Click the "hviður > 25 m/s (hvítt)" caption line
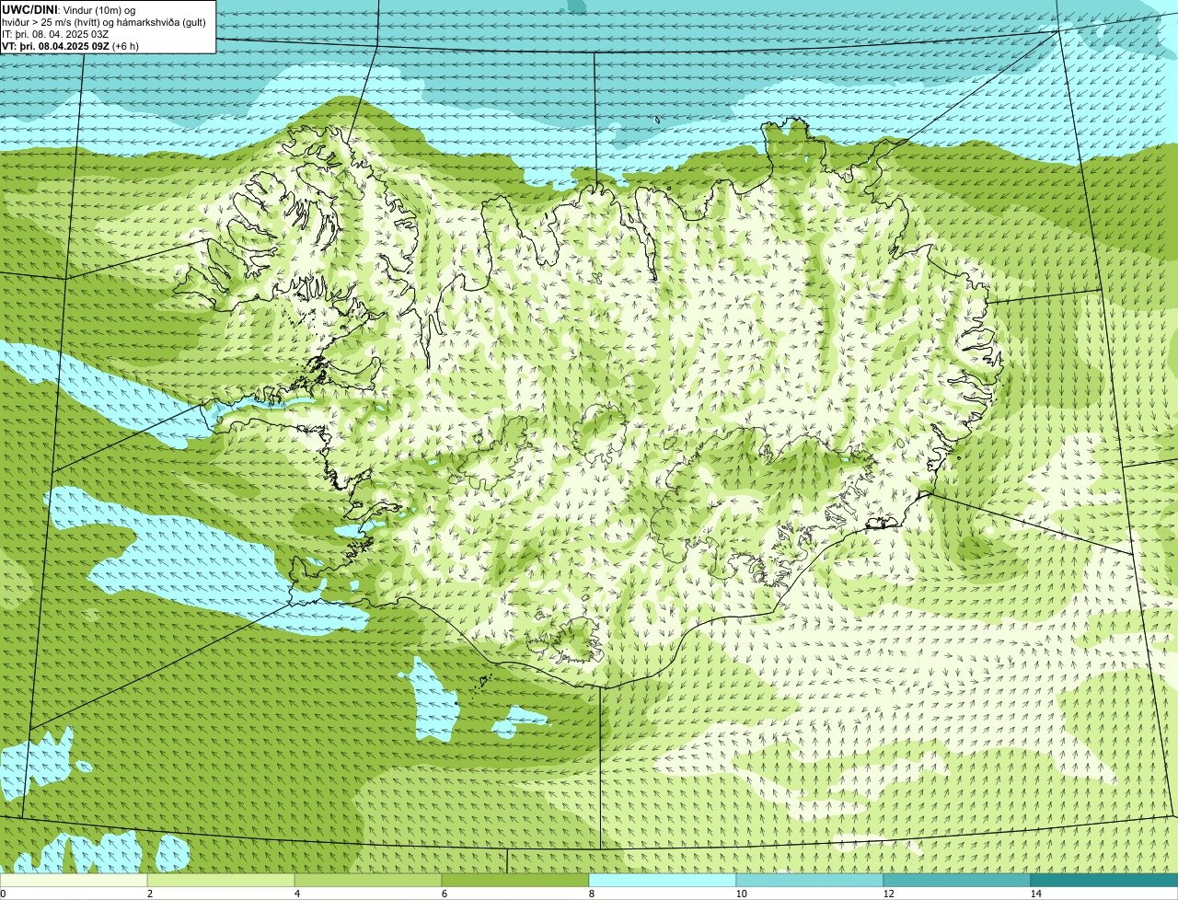This screenshot has height=900, width=1178. click(x=105, y=21)
